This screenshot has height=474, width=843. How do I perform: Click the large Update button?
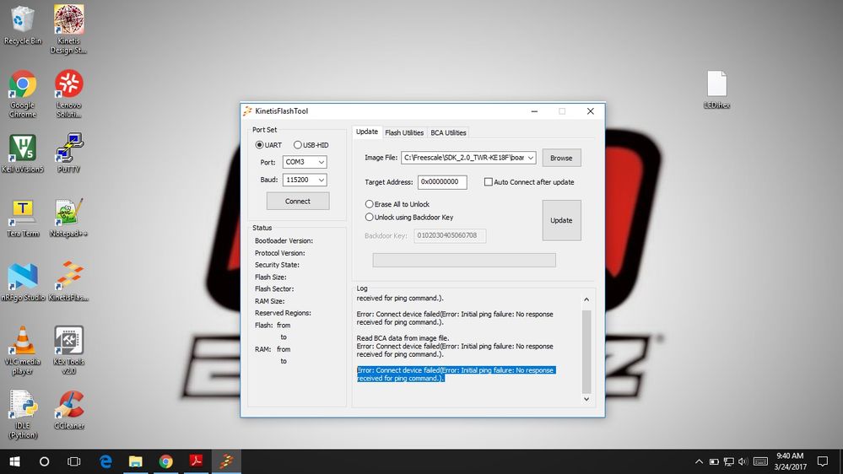[x=561, y=220]
